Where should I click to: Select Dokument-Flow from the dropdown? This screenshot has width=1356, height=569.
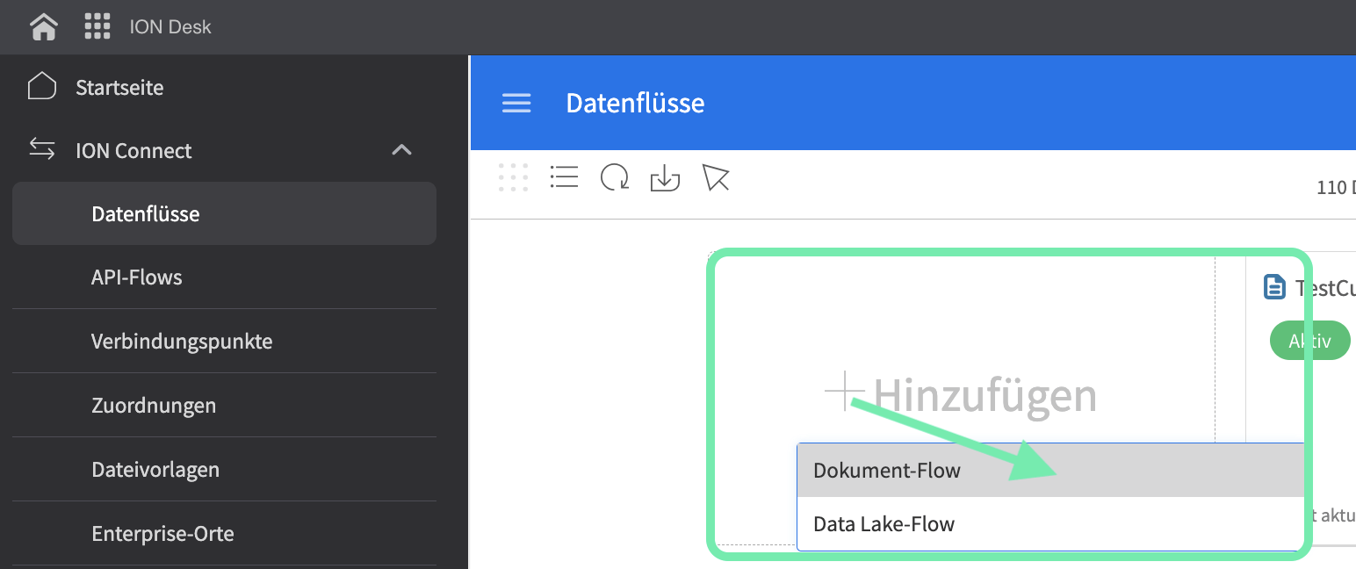click(x=887, y=471)
